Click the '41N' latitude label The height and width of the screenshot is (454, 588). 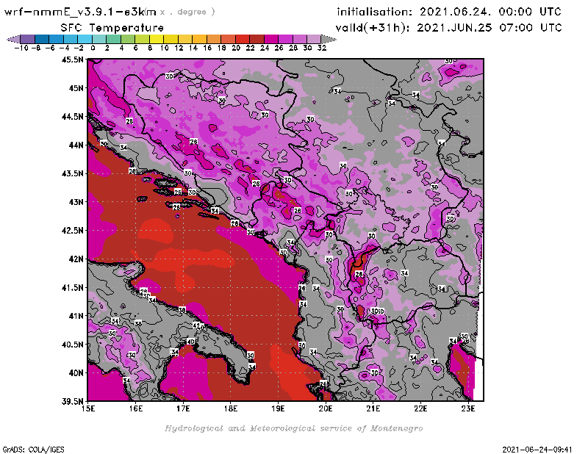click(x=76, y=316)
